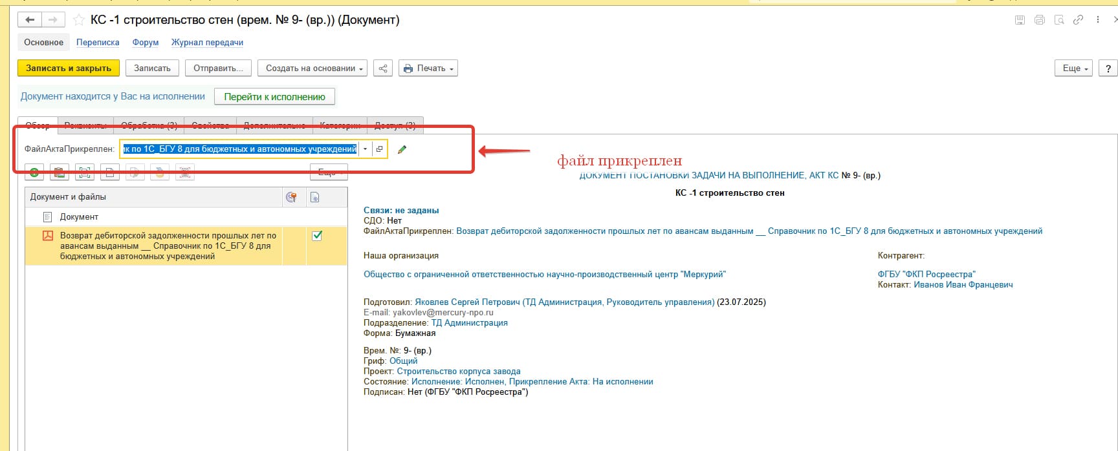
Task: Switch to the Переписка tab
Action: (x=98, y=43)
